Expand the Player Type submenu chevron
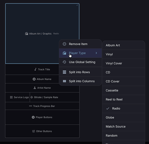The image size is (149, 144). [x=96, y=53]
